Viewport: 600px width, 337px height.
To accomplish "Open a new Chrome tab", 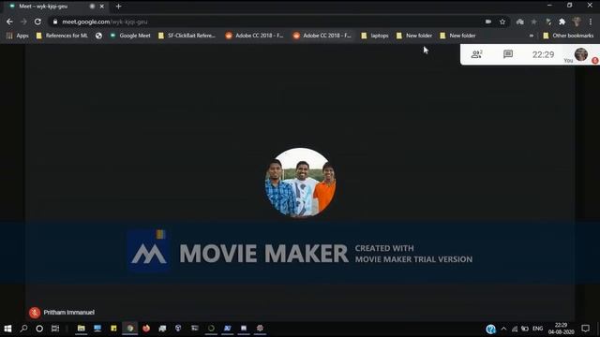I will click(x=119, y=7).
